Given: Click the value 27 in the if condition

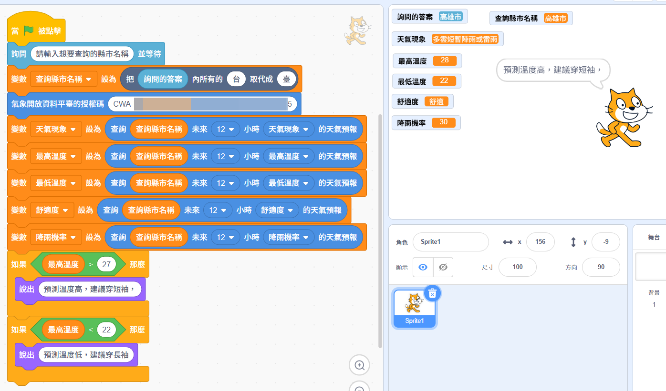Looking at the screenshot, I should pyautogui.click(x=106, y=264).
